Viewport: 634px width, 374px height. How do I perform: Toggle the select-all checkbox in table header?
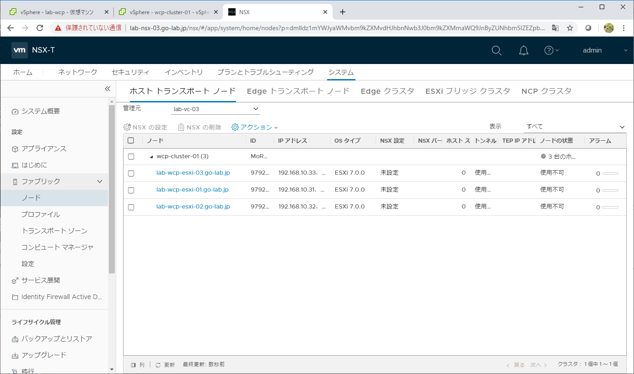[x=131, y=141]
